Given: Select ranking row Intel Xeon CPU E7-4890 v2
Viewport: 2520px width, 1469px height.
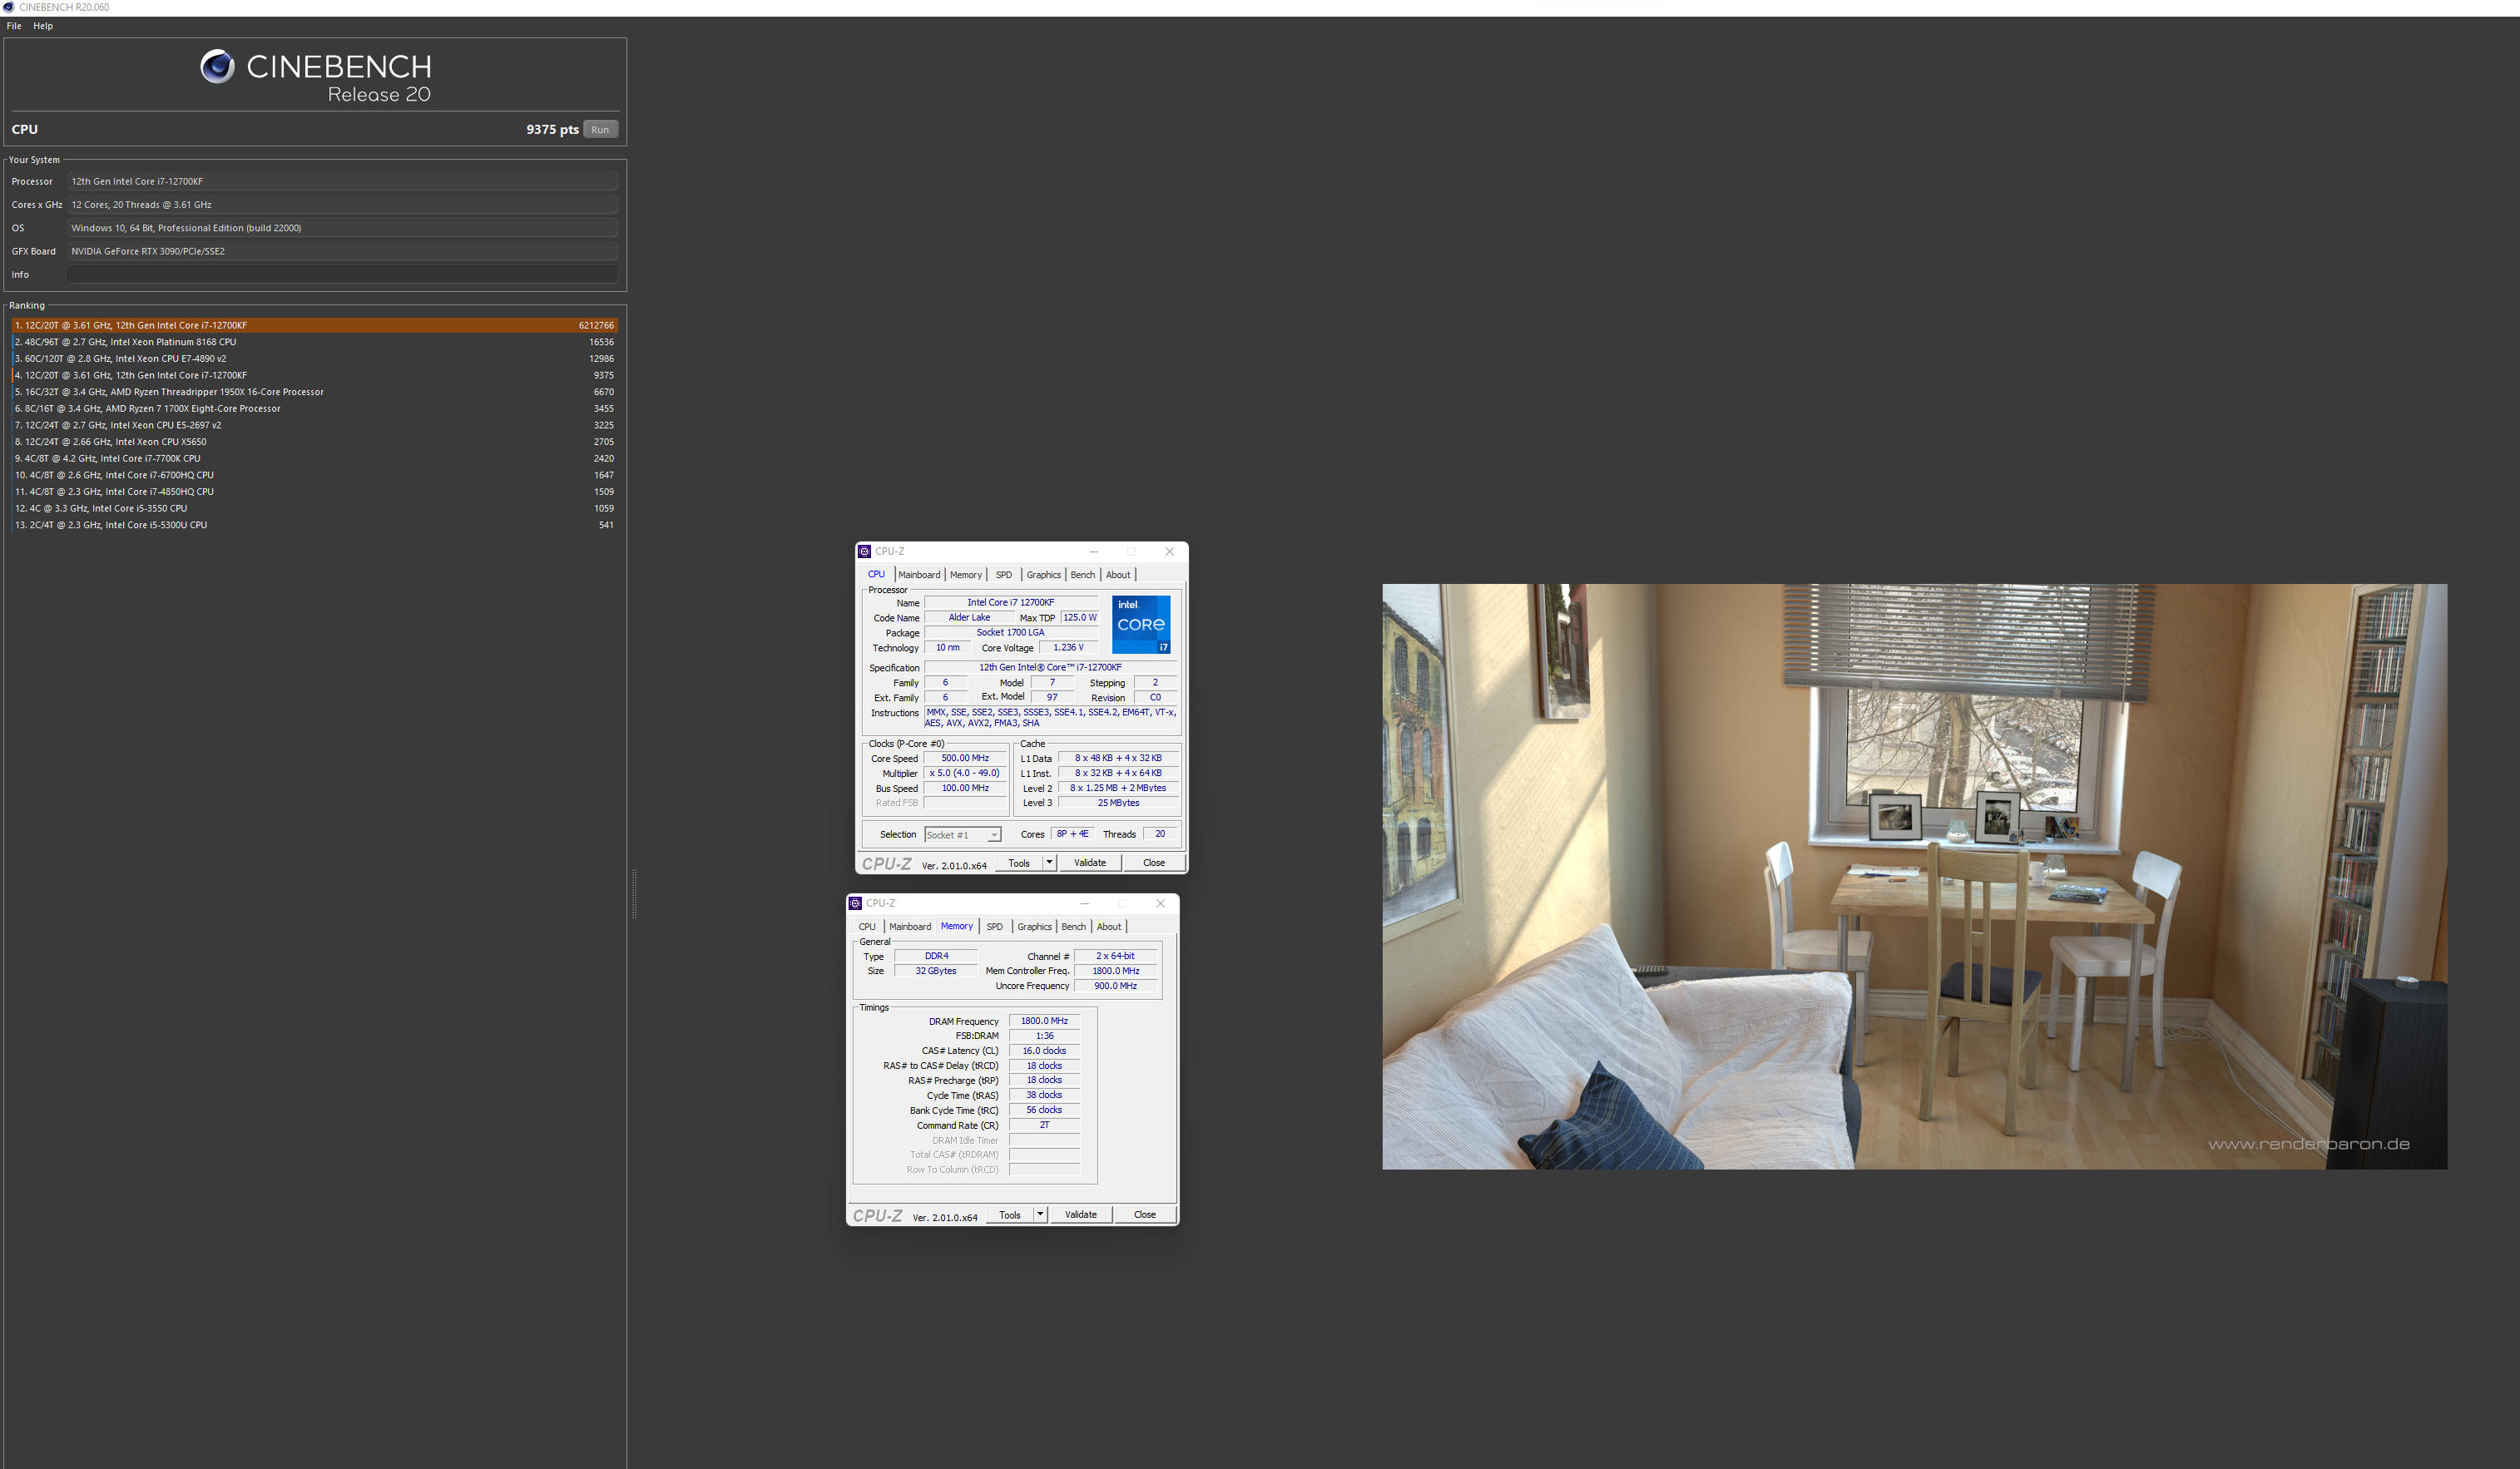Looking at the screenshot, I should pos(315,358).
